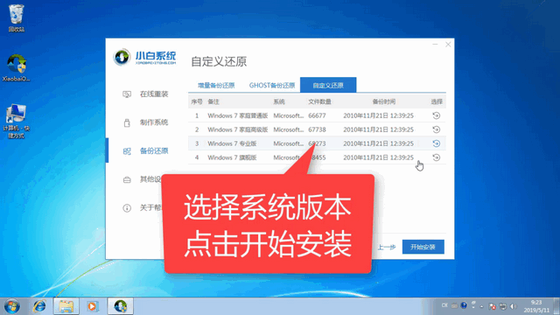Click the briefcase icon beside 其他设
This screenshot has height=315, width=560.
(x=127, y=179)
